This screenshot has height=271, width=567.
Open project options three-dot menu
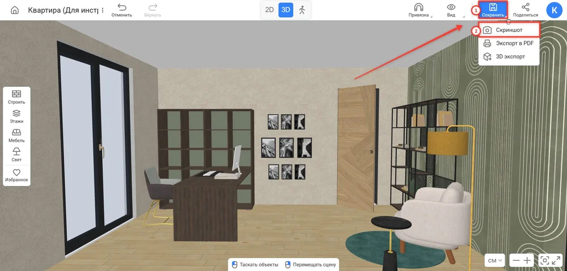(103, 10)
